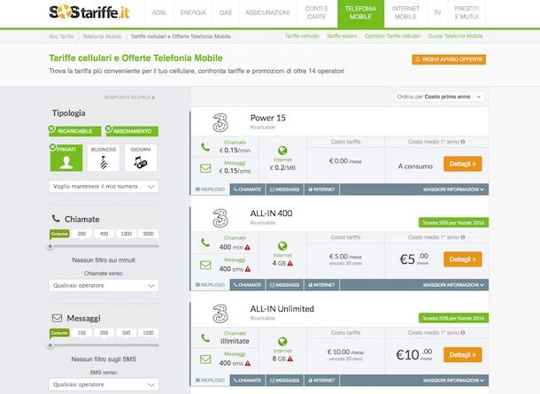Screen dimensions: 540x394
Task: Click the Messaggi SMS slider handle
Action: tap(50, 345)
